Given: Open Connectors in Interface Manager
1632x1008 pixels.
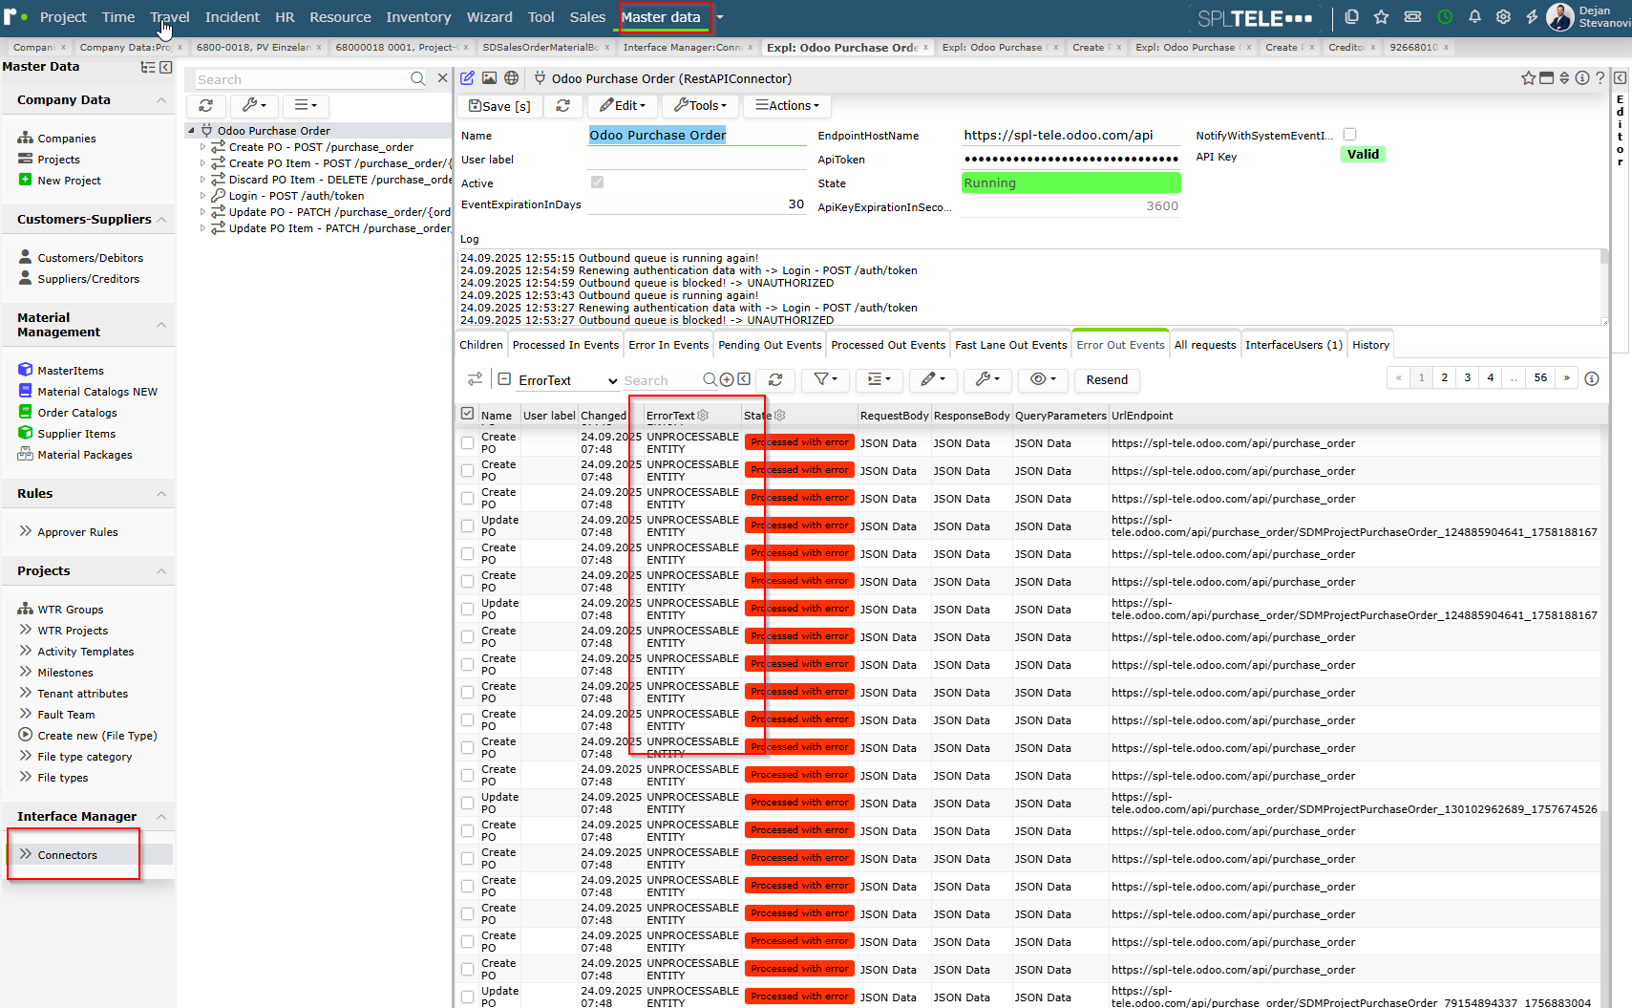Looking at the screenshot, I should point(67,855).
